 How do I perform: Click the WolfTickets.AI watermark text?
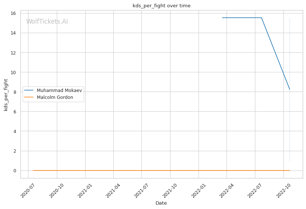pos(47,22)
